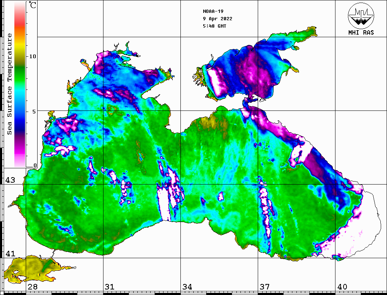Image resolution: width=387 pixels, height=295 pixels.
Task: Click latitude label '43'
Action: tap(10, 180)
